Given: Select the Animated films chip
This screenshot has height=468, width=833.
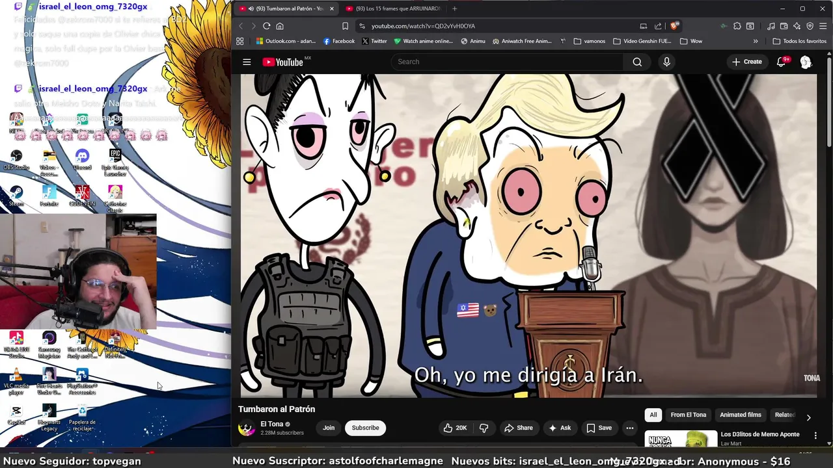Looking at the screenshot, I should (x=740, y=415).
